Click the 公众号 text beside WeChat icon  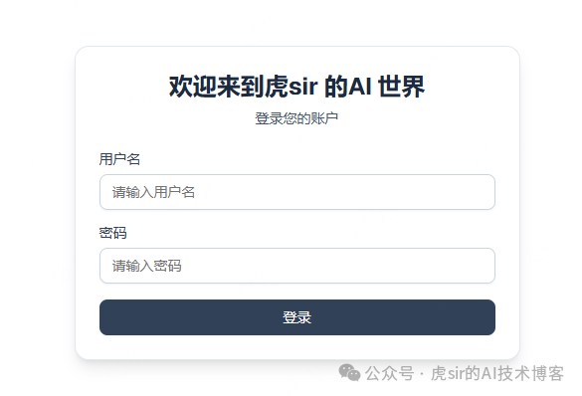point(389,373)
